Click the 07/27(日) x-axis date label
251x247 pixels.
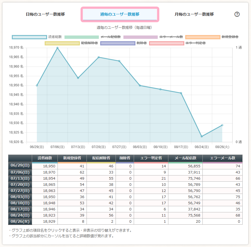click(119, 147)
